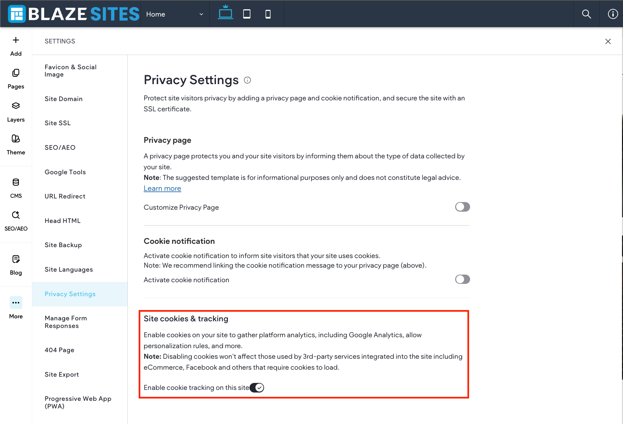Enable the Customize Privacy Page toggle
Screen dimensions: 623x424
[x=462, y=207]
